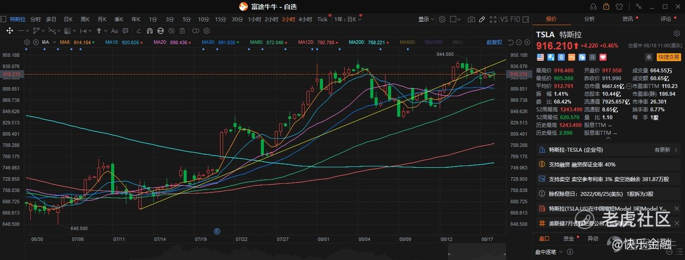Select the Aa text annotation tool
Image resolution: width=685 pixels, height=260 pixels.
point(115,31)
